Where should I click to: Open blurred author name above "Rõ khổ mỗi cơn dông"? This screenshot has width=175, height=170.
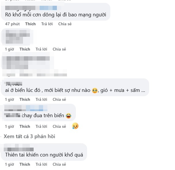(31, 8)
